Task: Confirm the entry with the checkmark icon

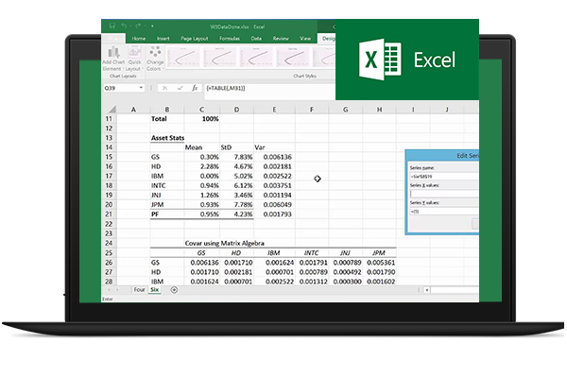Action: 180,88
